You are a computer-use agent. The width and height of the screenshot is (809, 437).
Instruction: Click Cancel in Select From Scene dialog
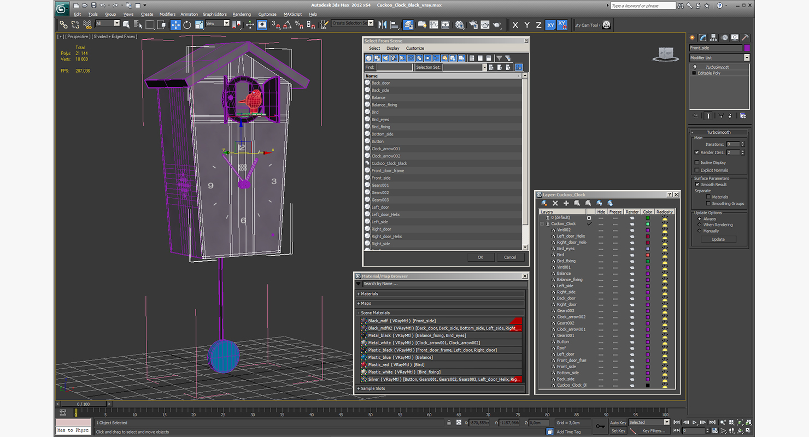(x=510, y=257)
